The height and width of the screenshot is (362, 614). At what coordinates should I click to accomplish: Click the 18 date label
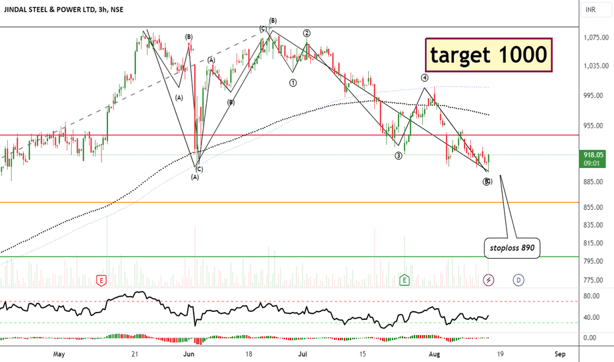(x=248, y=354)
